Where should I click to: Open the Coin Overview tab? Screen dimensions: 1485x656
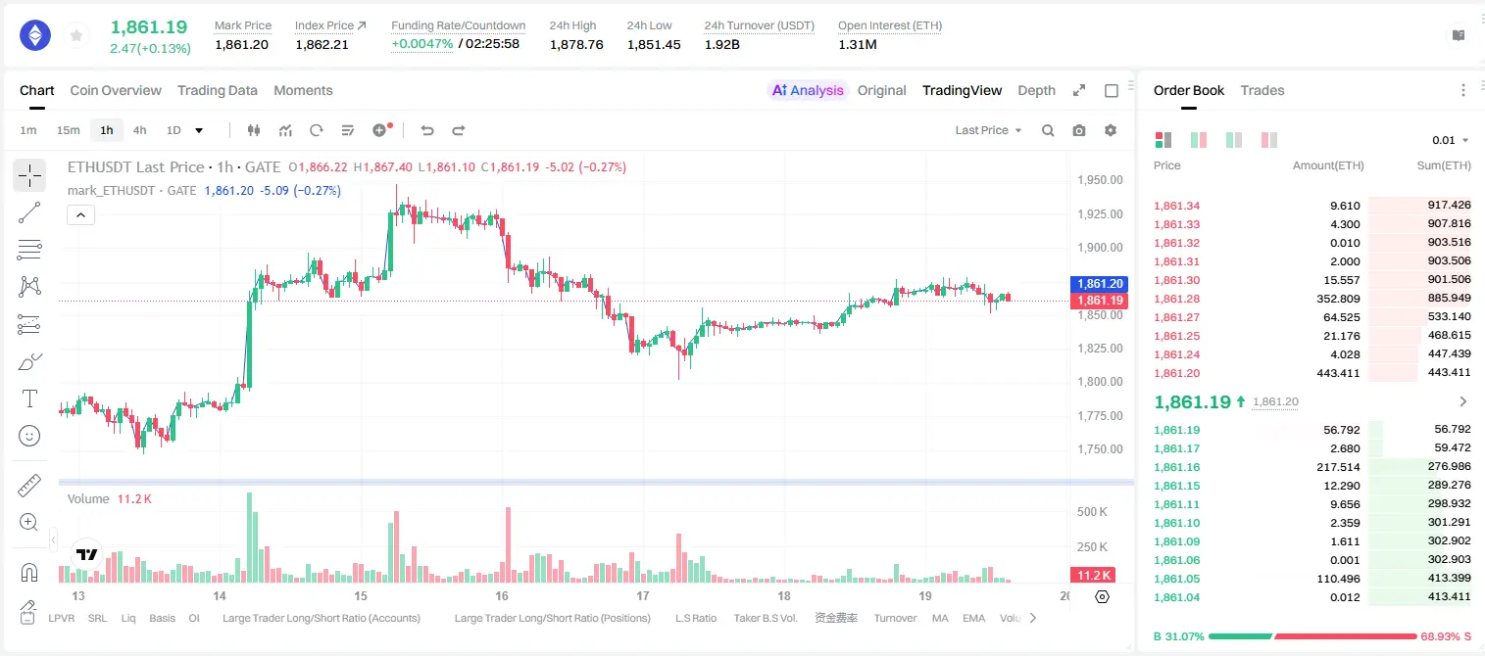click(x=116, y=90)
